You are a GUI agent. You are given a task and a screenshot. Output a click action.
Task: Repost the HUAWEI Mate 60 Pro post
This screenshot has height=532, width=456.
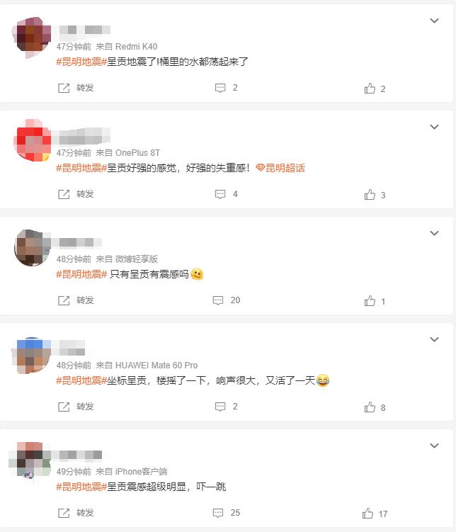76,407
